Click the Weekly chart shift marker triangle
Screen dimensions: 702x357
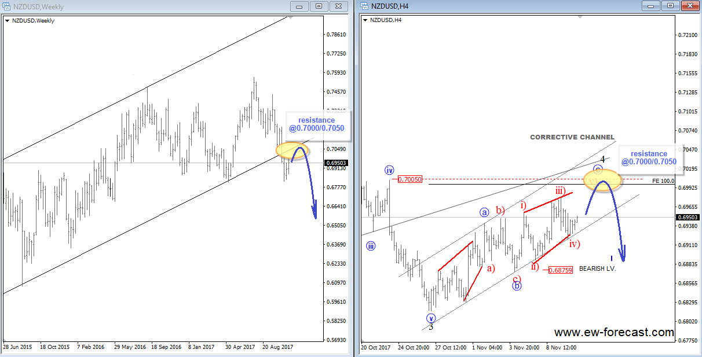coord(291,17)
